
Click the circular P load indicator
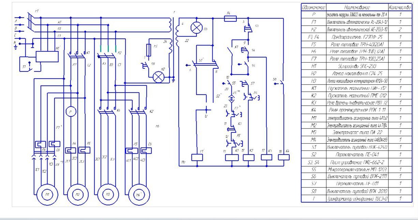tap(70, 111)
